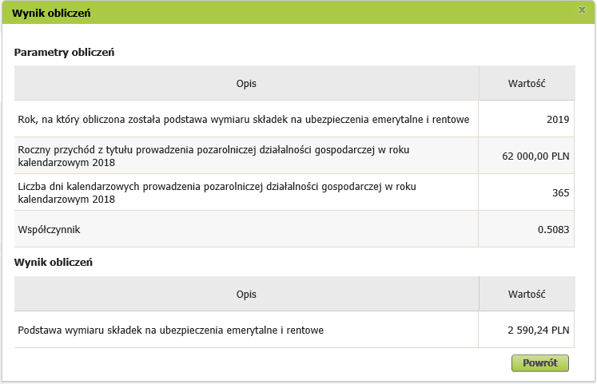The height and width of the screenshot is (384, 597).
Task: Click the lower Wynik obliczeń section heading
Action: tap(54, 263)
